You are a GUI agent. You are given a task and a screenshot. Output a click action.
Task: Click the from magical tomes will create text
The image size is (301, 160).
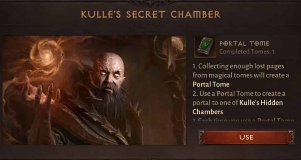click(x=241, y=75)
